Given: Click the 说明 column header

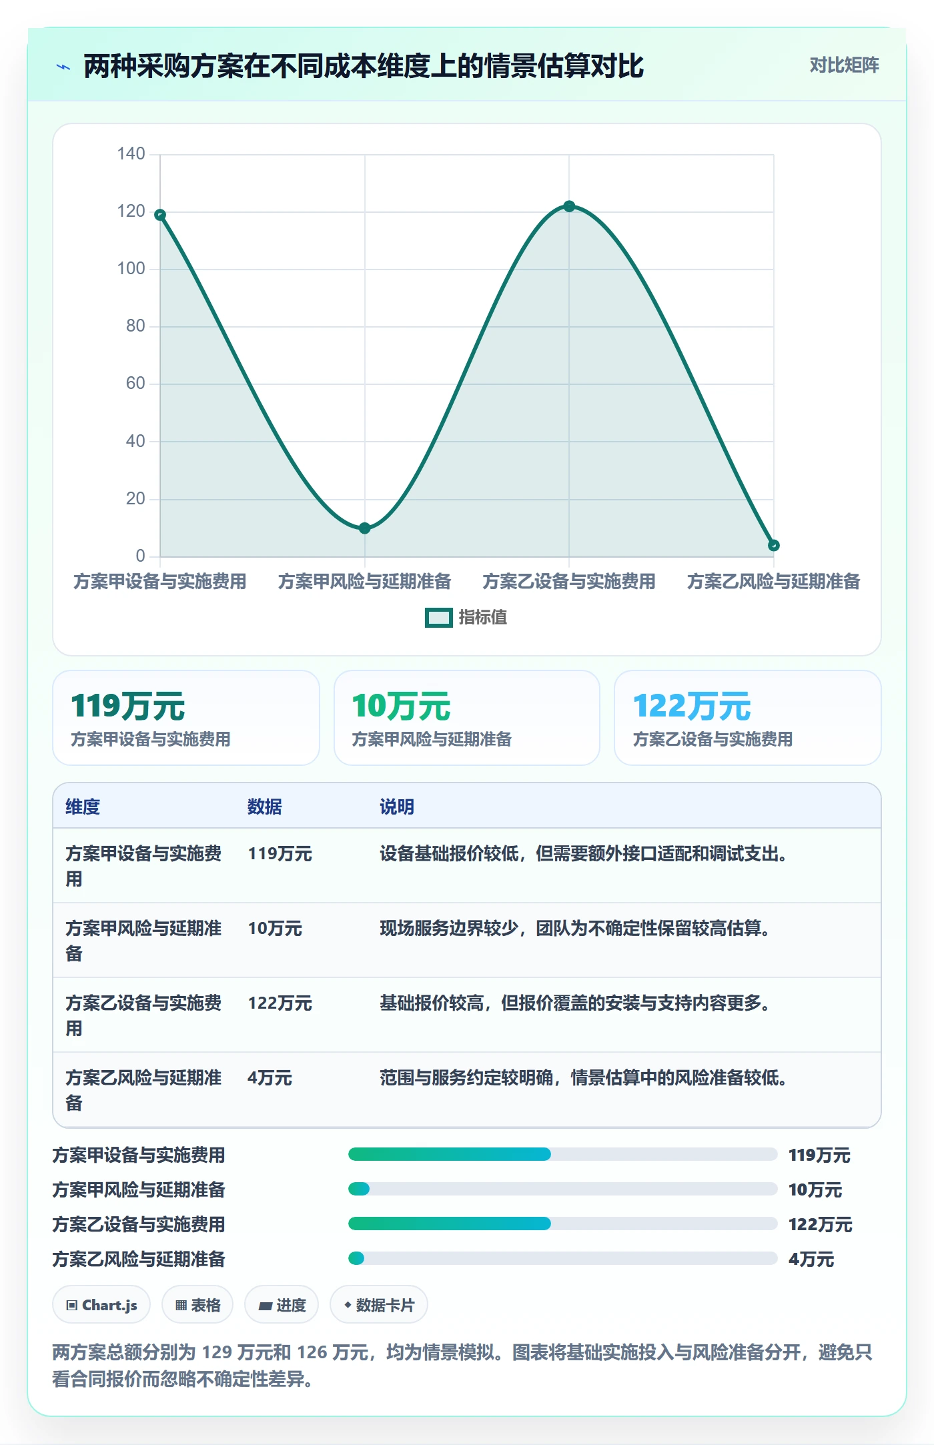Looking at the screenshot, I should 397,807.
